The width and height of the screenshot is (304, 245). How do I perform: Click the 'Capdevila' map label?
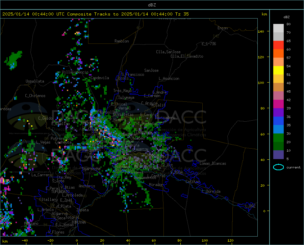pyautogui.click(x=100, y=78)
